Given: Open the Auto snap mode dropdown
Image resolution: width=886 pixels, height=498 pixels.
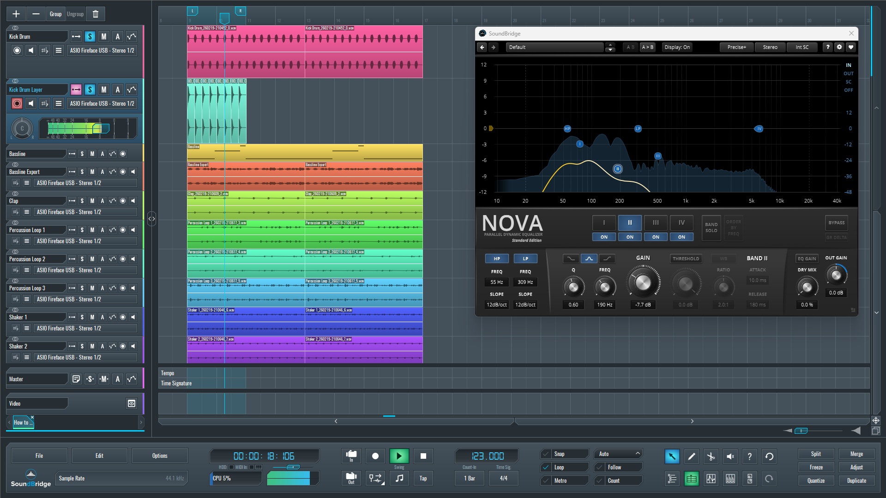Looking at the screenshot, I should pyautogui.click(x=618, y=454).
